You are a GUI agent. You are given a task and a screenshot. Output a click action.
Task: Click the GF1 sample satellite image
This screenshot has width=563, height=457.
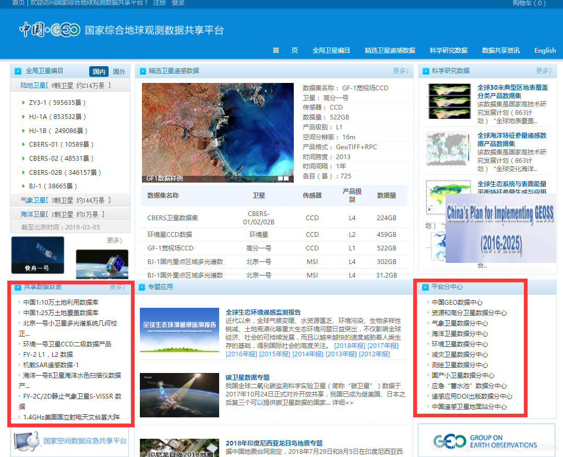[218, 133]
